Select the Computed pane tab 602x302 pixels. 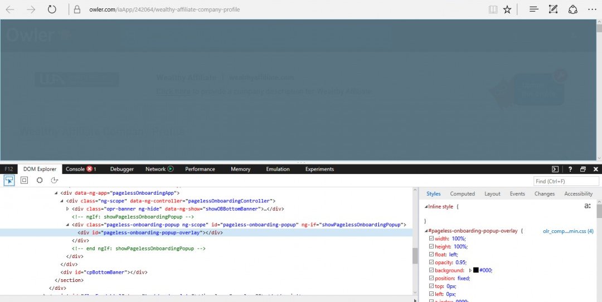click(x=462, y=194)
